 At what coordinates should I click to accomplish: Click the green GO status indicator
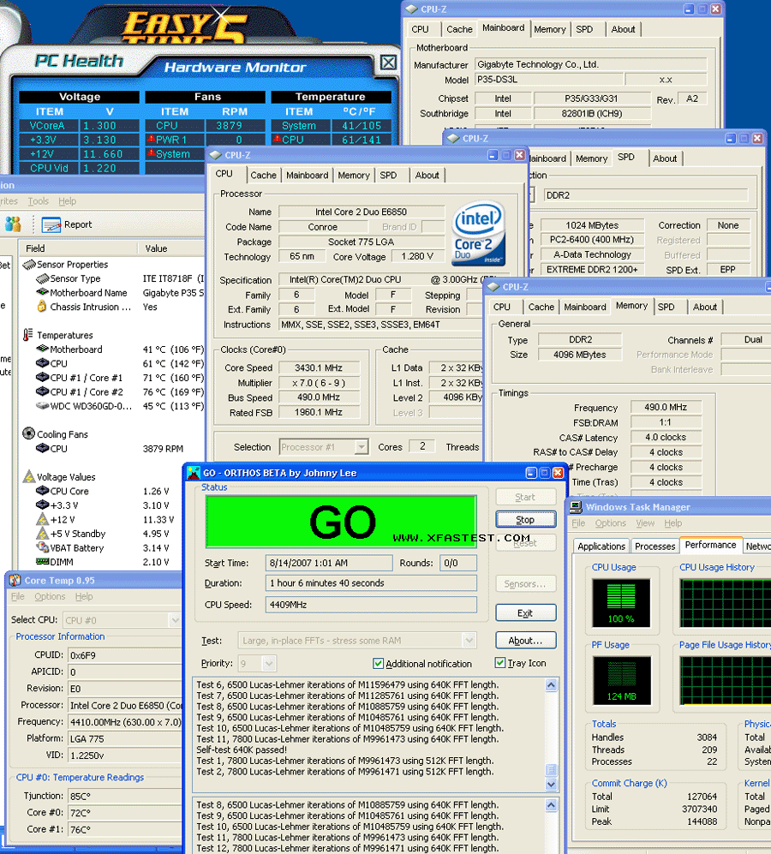coord(341,522)
